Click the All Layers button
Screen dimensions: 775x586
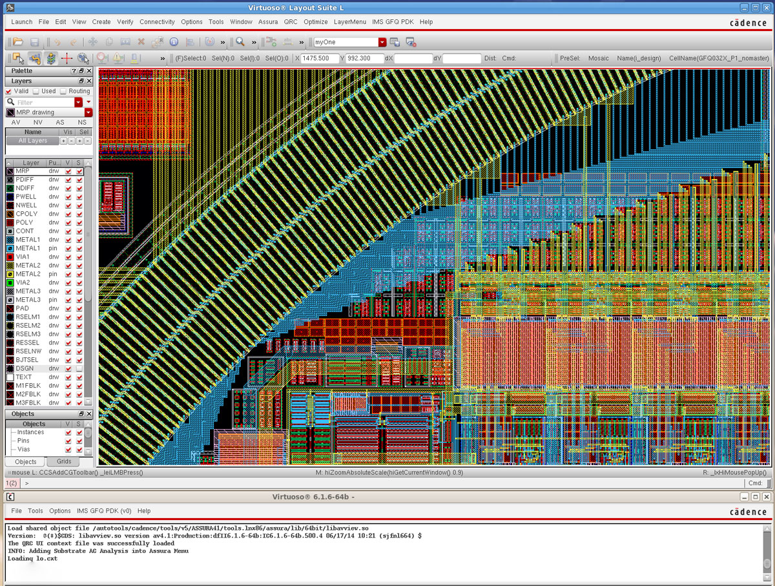click(33, 141)
